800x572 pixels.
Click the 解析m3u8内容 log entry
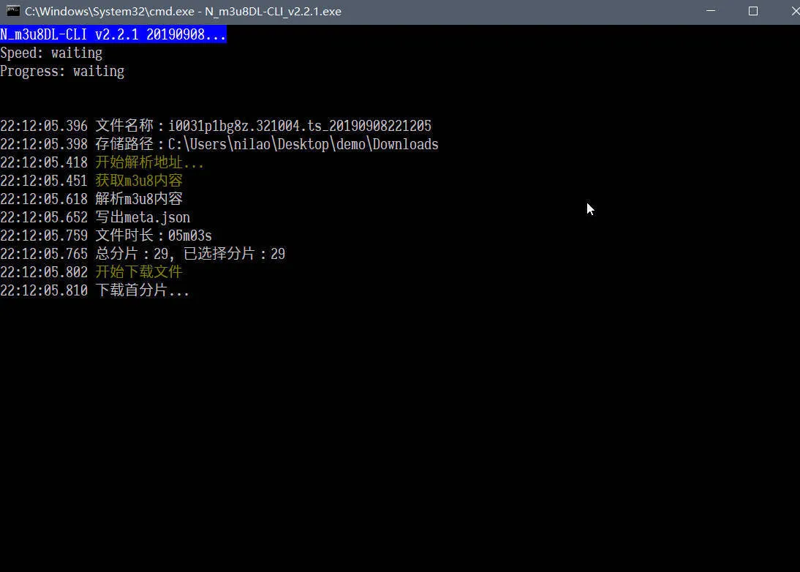[x=138, y=198]
